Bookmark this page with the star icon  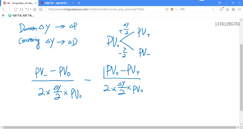[x=35, y=9]
